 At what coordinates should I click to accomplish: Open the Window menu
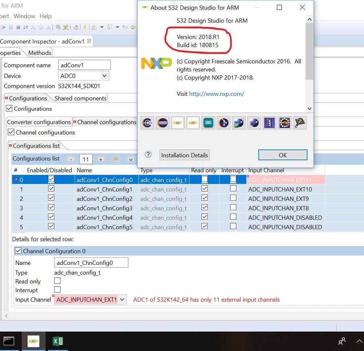point(24,16)
